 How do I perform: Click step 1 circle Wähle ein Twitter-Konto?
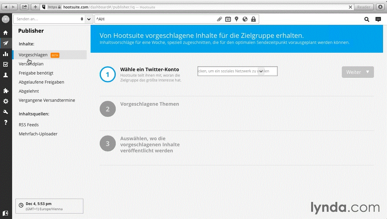tap(108, 74)
